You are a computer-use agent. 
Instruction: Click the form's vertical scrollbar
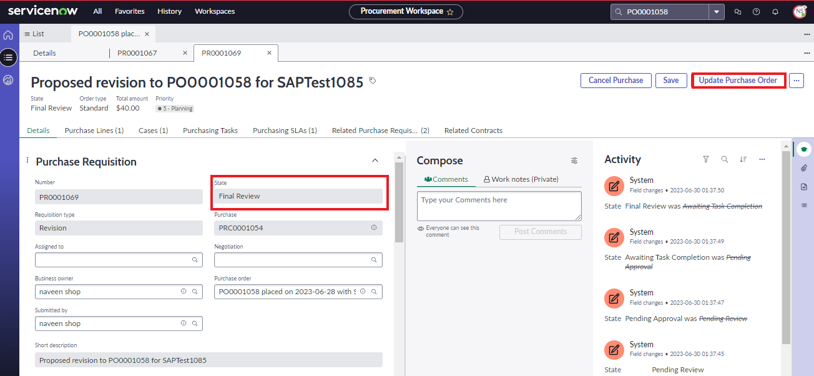click(398, 203)
